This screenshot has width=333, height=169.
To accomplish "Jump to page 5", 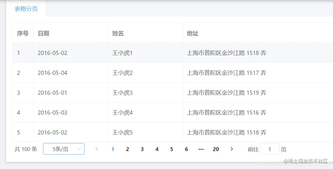I will click(171, 149).
